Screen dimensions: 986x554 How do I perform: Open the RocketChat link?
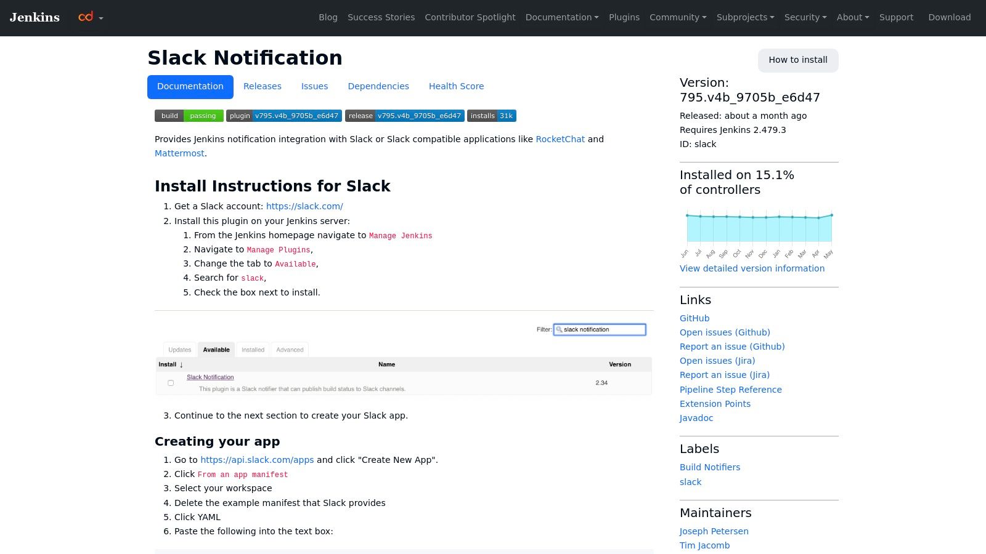point(560,139)
